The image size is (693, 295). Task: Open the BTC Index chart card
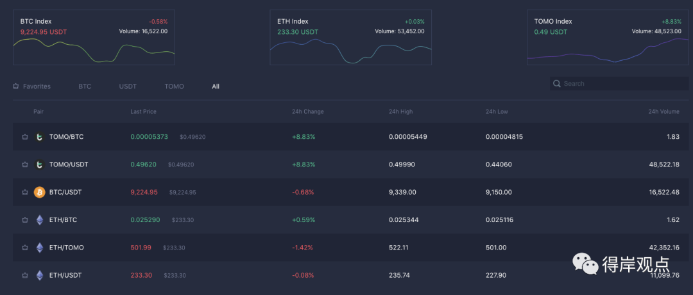(94, 38)
